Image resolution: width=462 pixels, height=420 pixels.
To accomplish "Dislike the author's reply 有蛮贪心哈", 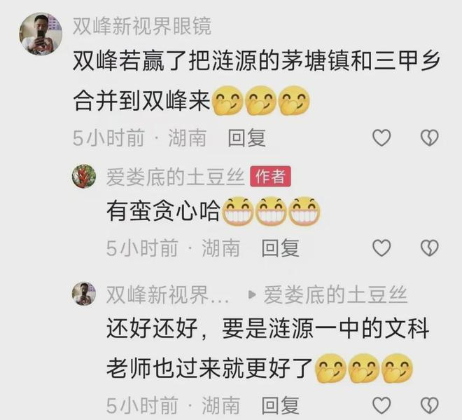I will (x=429, y=248).
